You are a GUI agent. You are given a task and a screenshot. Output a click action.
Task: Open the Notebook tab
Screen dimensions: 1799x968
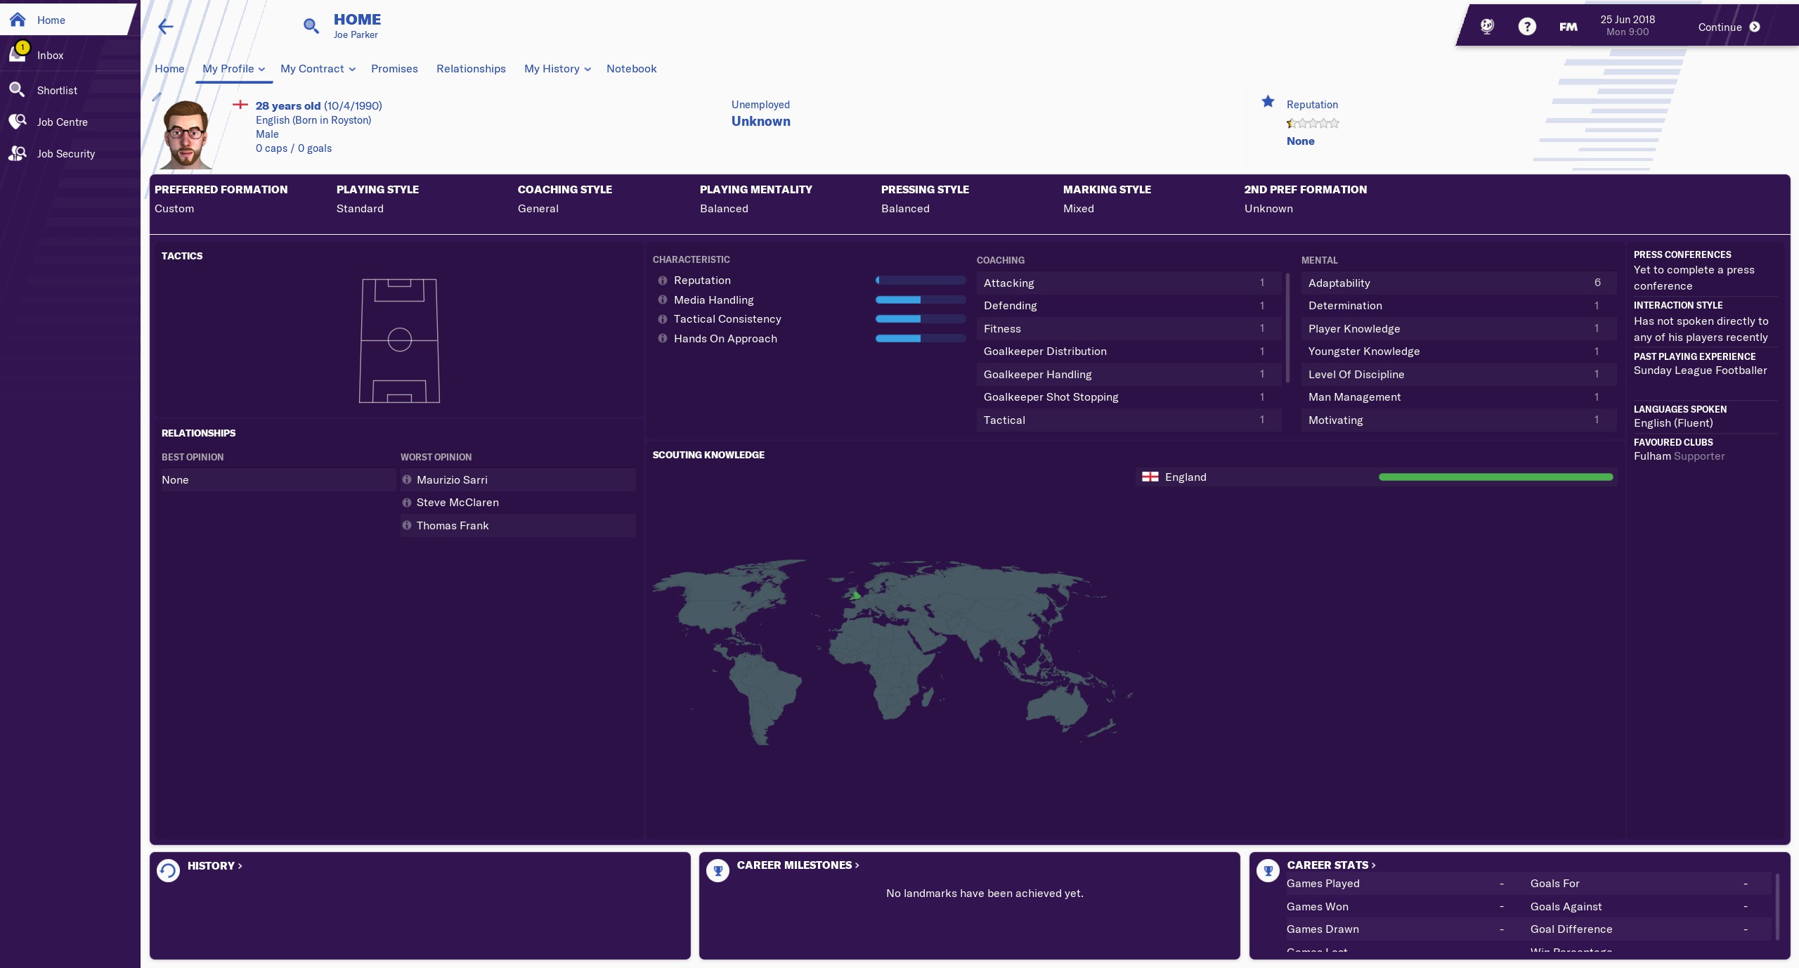(631, 69)
